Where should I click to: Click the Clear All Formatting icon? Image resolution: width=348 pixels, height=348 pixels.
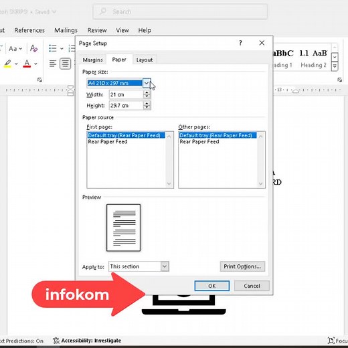pyautogui.click(x=33, y=48)
